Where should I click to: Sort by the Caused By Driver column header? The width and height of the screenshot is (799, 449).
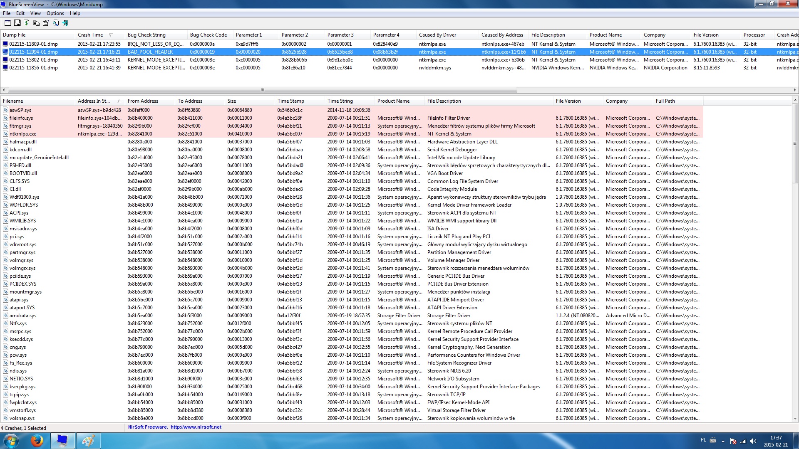tap(447, 35)
